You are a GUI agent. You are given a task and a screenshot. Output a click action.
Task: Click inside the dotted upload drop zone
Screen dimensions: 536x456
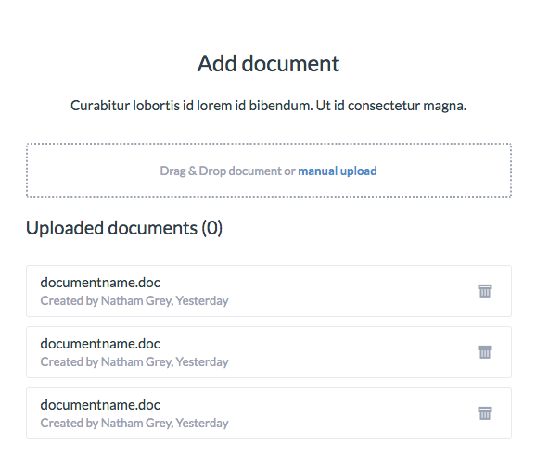269,171
